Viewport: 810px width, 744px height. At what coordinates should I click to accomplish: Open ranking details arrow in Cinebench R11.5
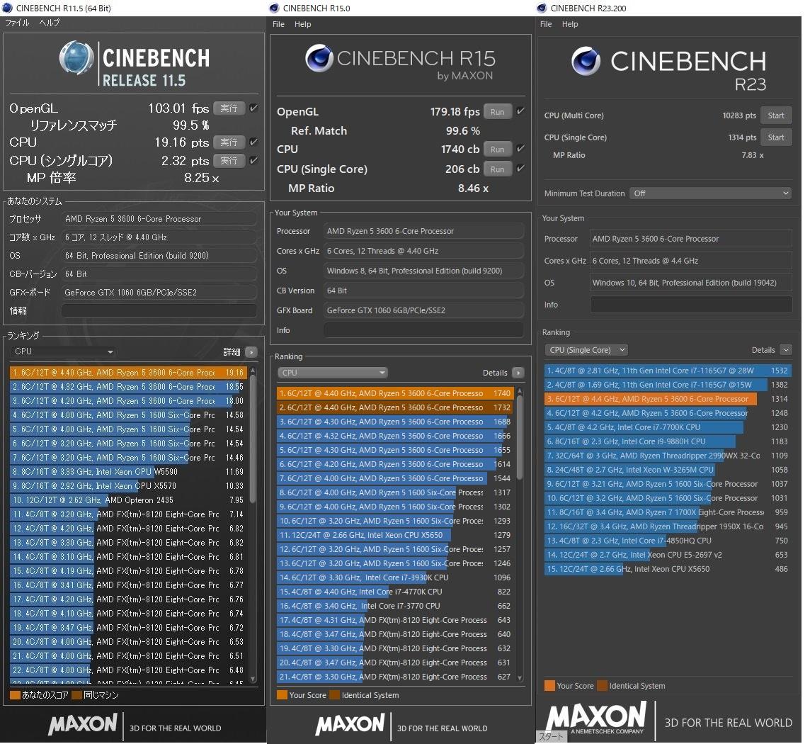coord(251,352)
